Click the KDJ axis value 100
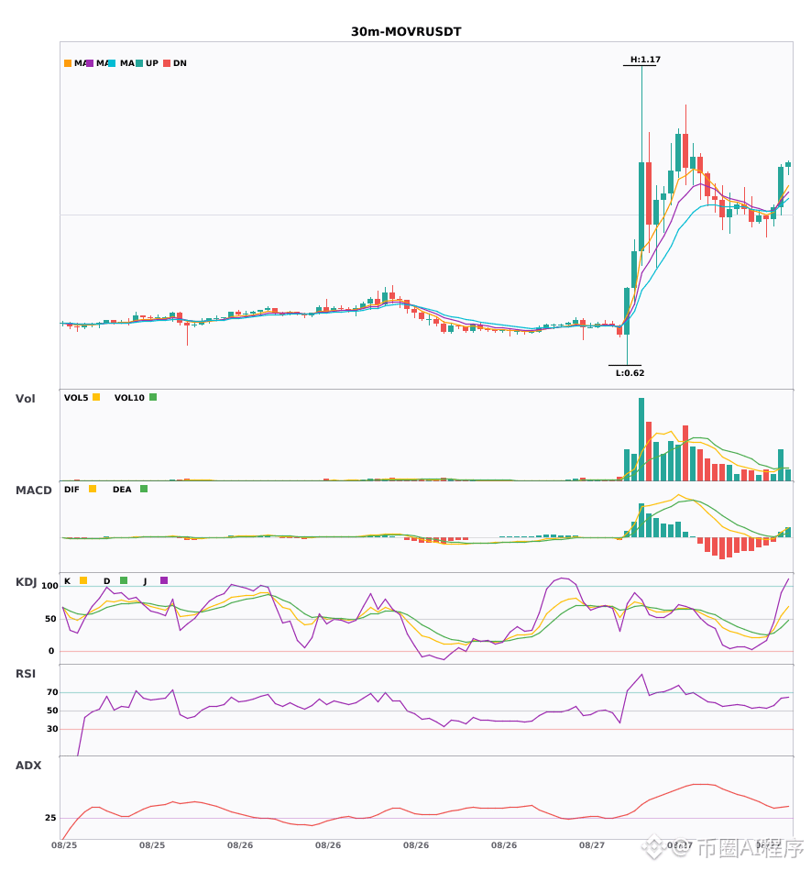Viewport: 811px width, 871px height. 50,586
